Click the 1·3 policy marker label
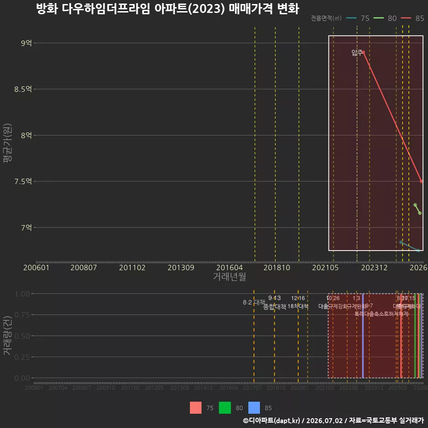 click(356, 298)
